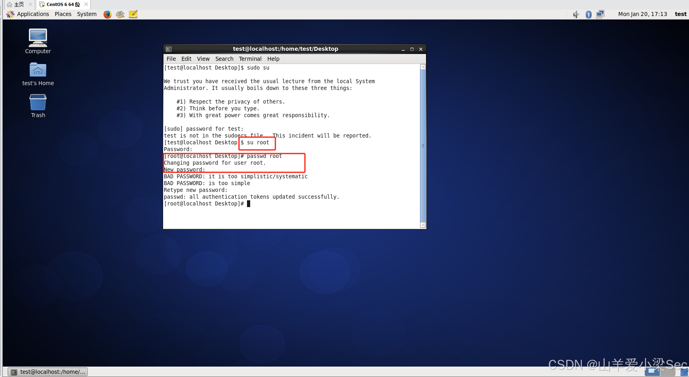Open the System menu
The image size is (689, 377).
[x=87, y=14]
